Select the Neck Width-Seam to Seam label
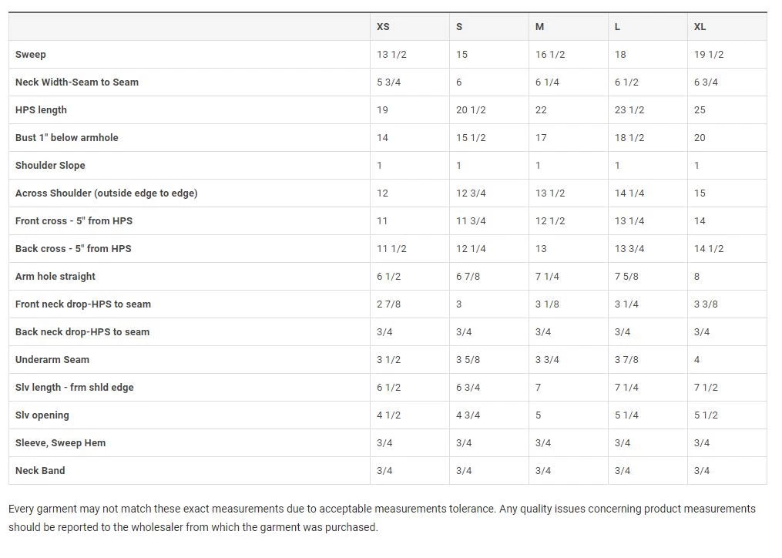This screenshot has width=782, height=558. tap(77, 82)
